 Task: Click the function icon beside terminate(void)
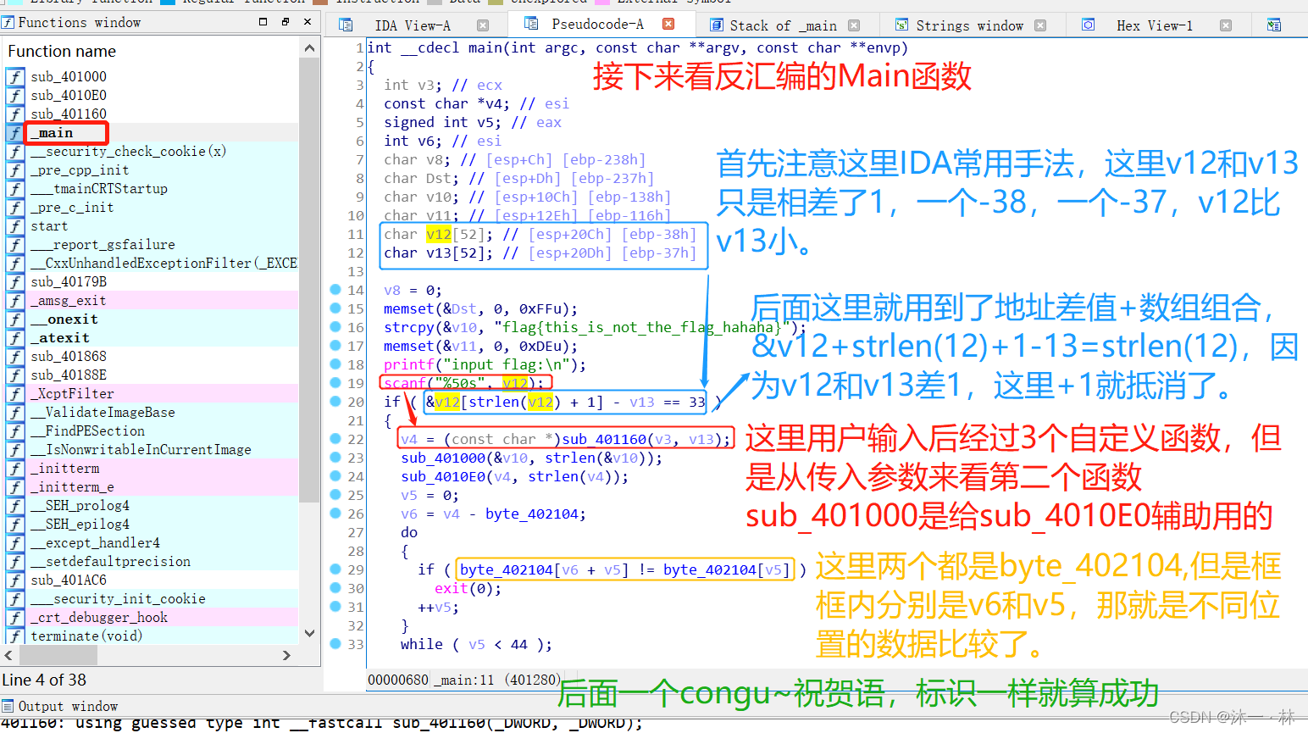pyautogui.click(x=15, y=636)
